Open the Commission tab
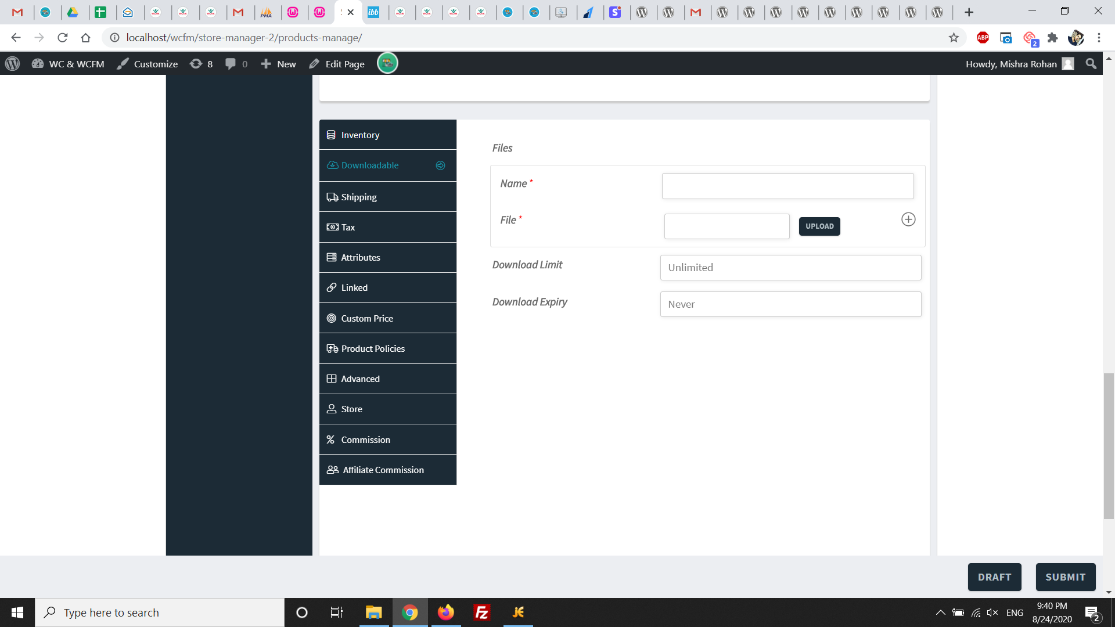Screen dimensions: 1115x627 (388, 439)
